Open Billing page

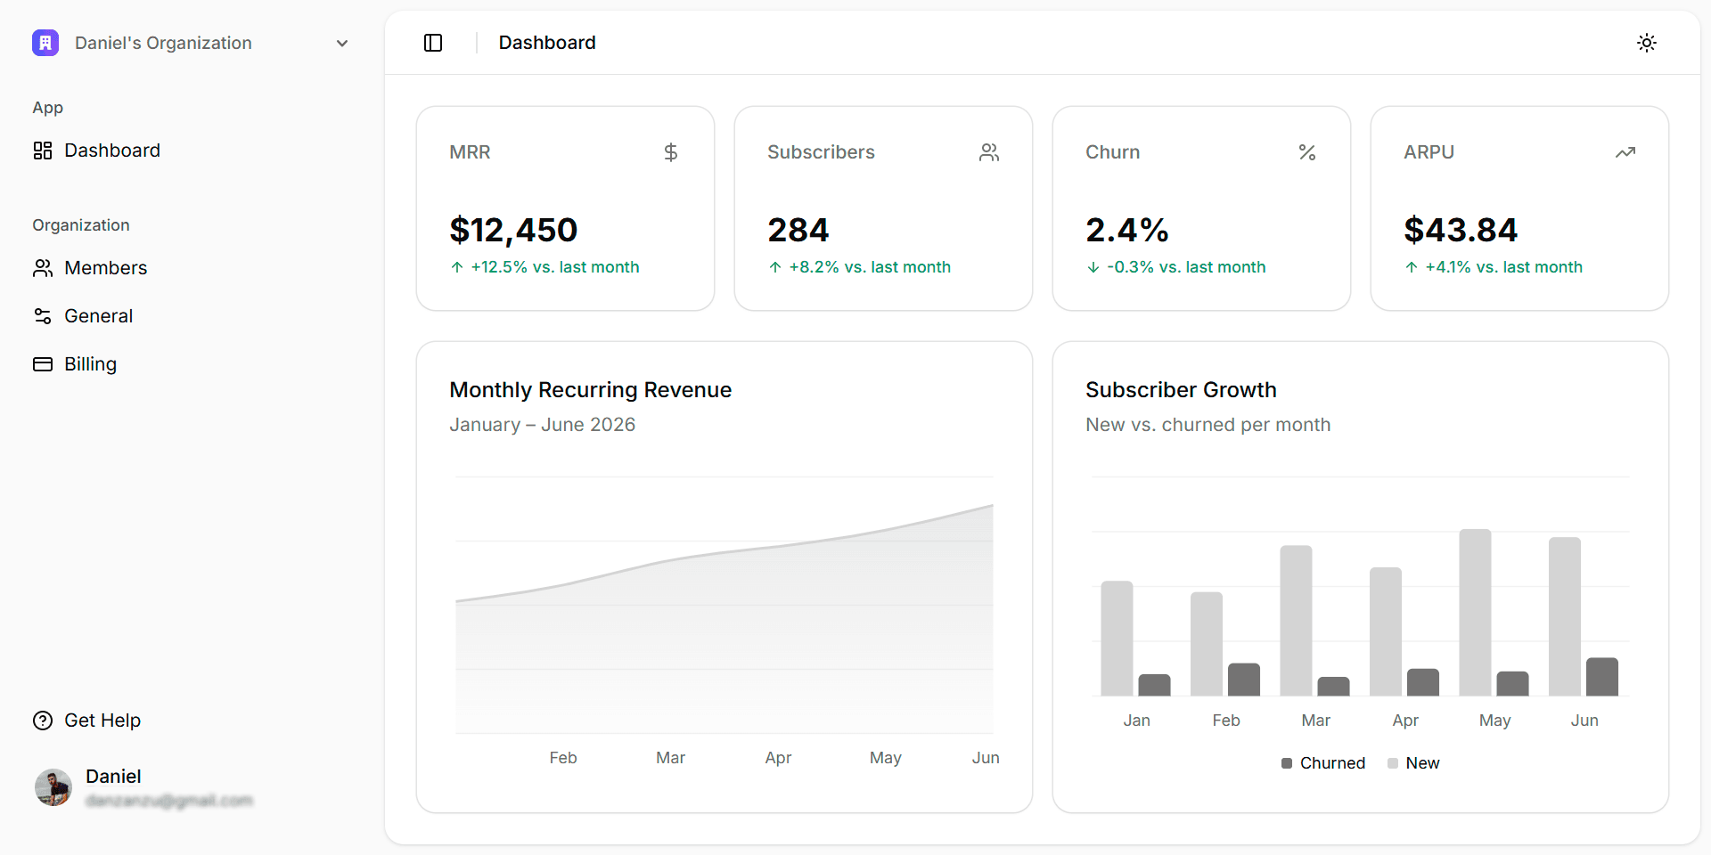coord(191,364)
